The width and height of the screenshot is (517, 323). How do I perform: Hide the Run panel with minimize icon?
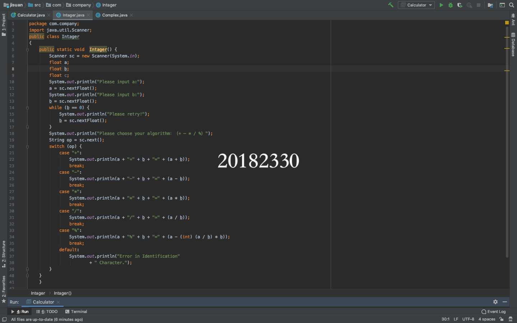pyautogui.click(x=505, y=302)
